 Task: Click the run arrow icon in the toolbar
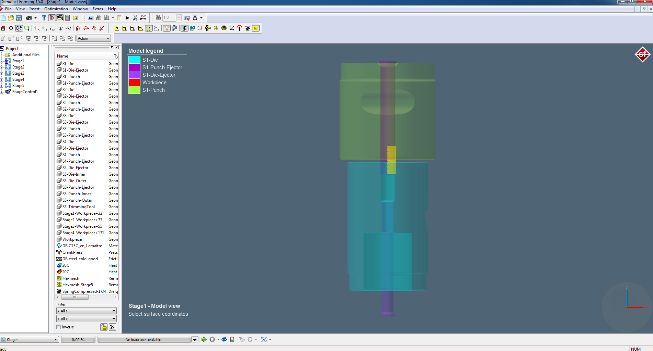click(x=127, y=18)
